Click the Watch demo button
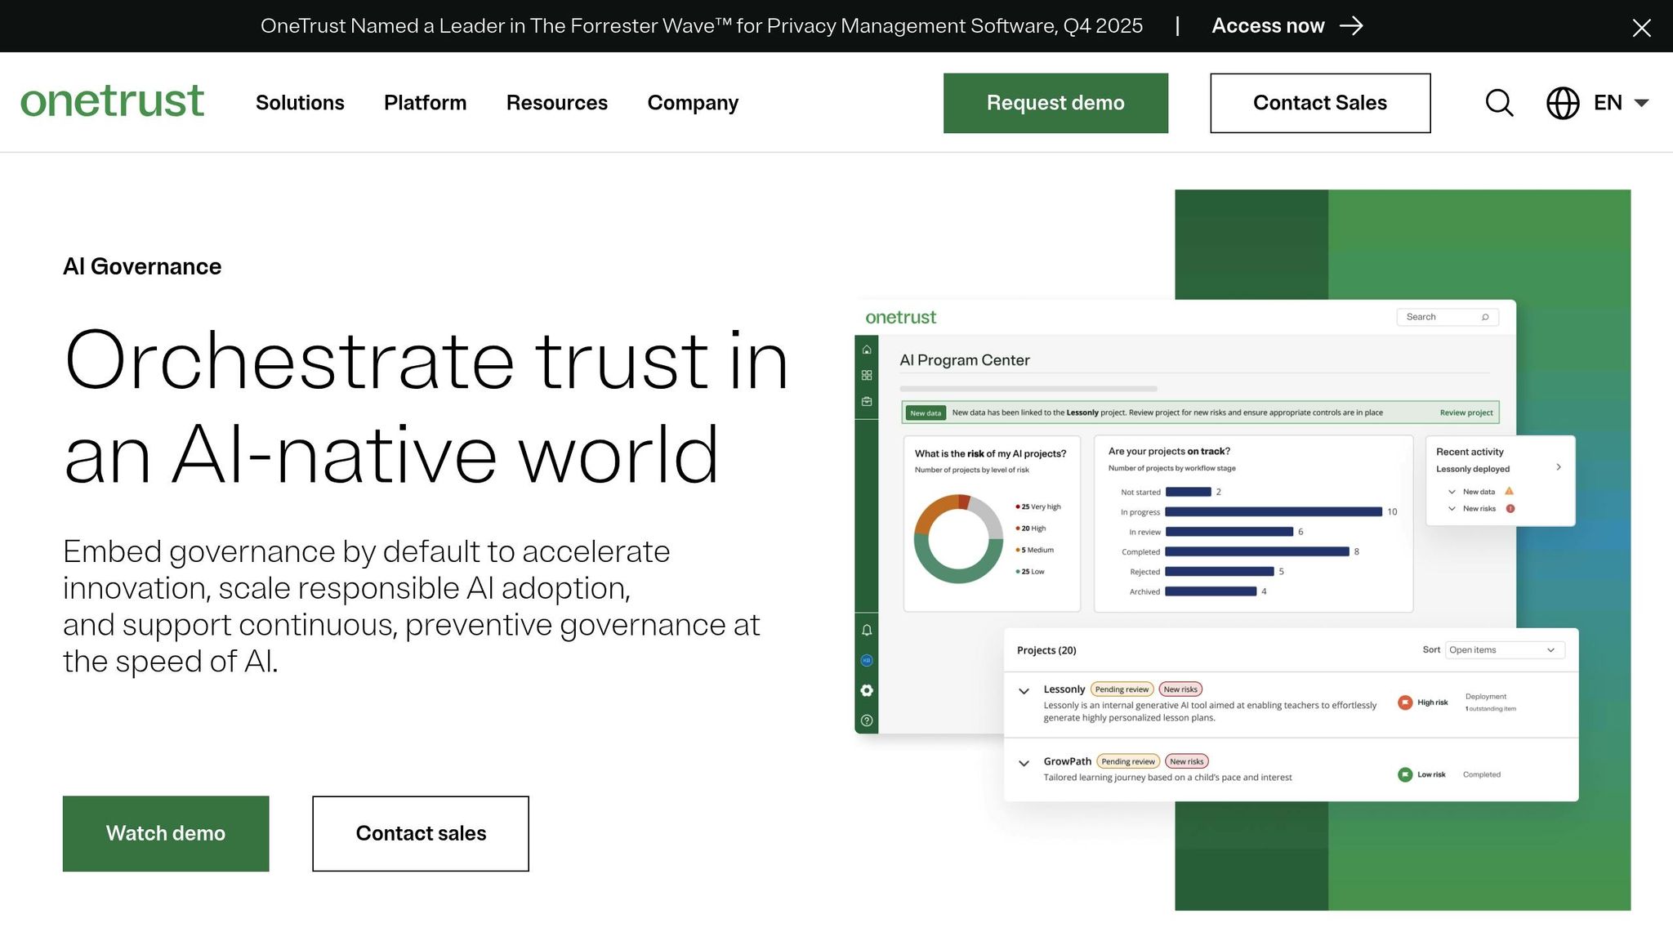This screenshot has height=941, width=1673. [x=165, y=833]
